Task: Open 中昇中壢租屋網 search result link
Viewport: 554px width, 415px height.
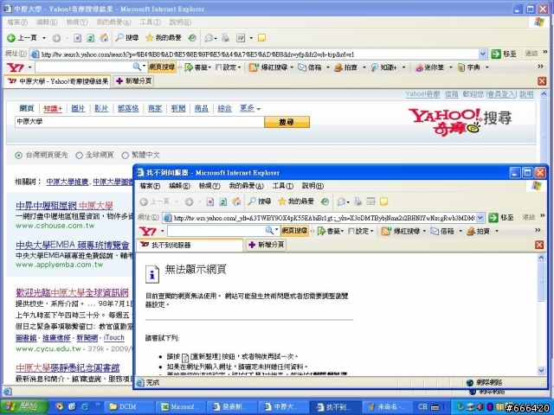Action: click(x=65, y=206)
